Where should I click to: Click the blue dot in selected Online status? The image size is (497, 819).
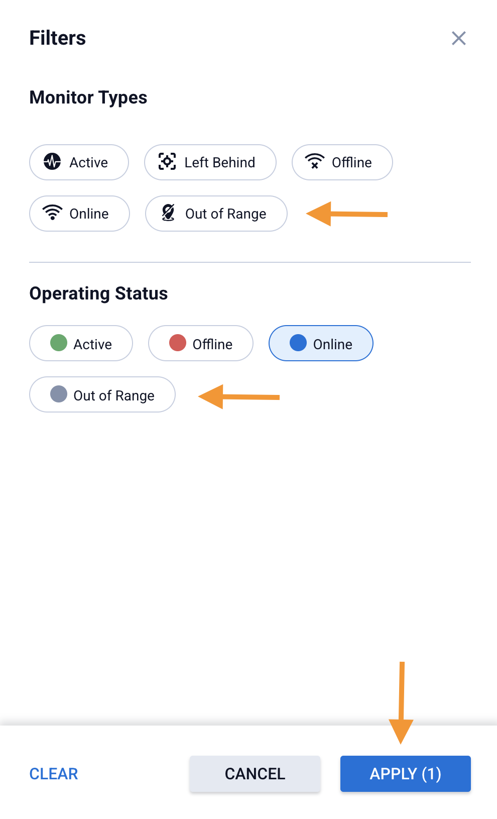[298, 343]
